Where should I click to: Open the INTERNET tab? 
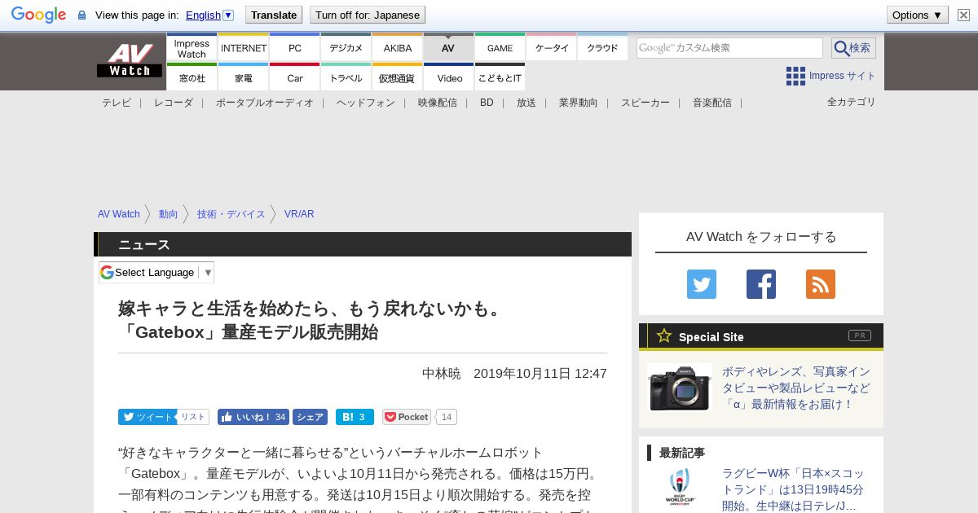[x=244, y=47]
